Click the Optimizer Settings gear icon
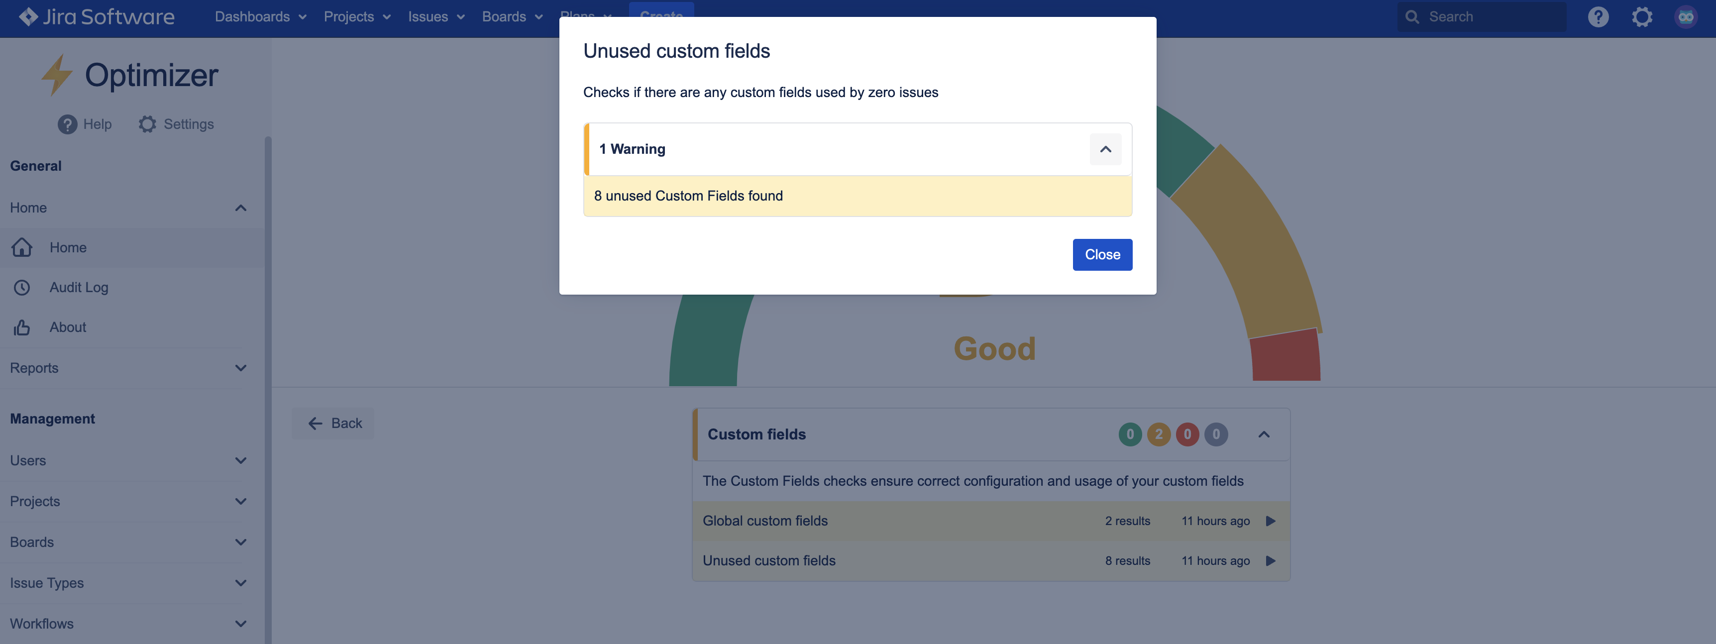 point(147,124)
